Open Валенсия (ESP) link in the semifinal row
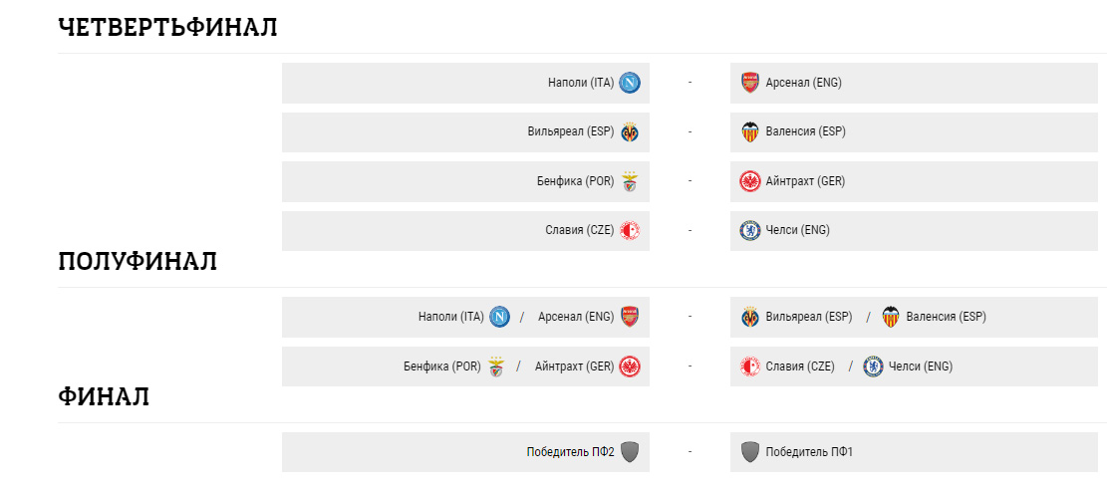 tap(946, 318)
